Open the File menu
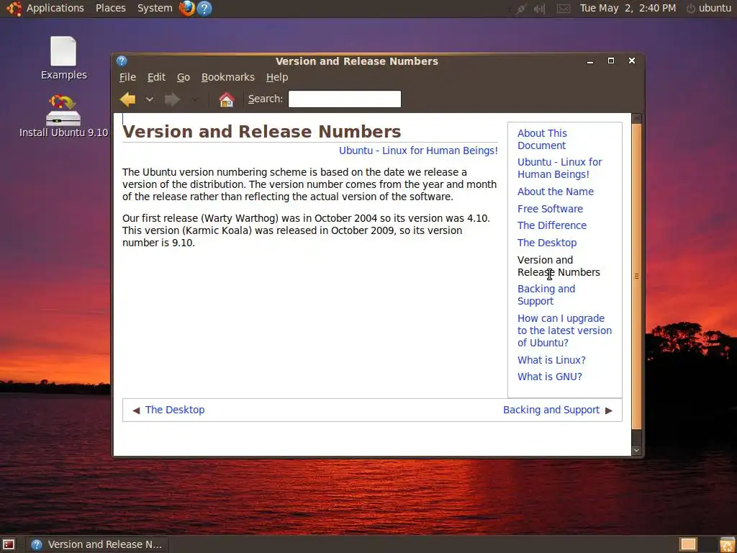The height and width of the screenshot is (553, 737). (127, 77)
